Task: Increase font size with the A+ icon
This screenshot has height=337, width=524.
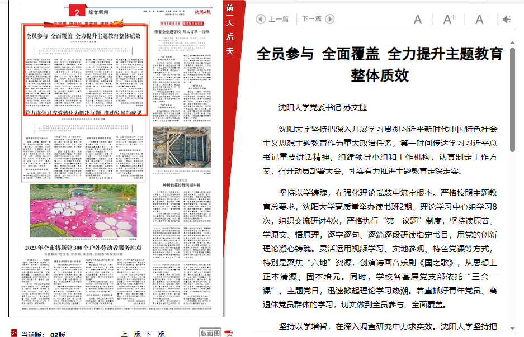Action: [449, 20]
